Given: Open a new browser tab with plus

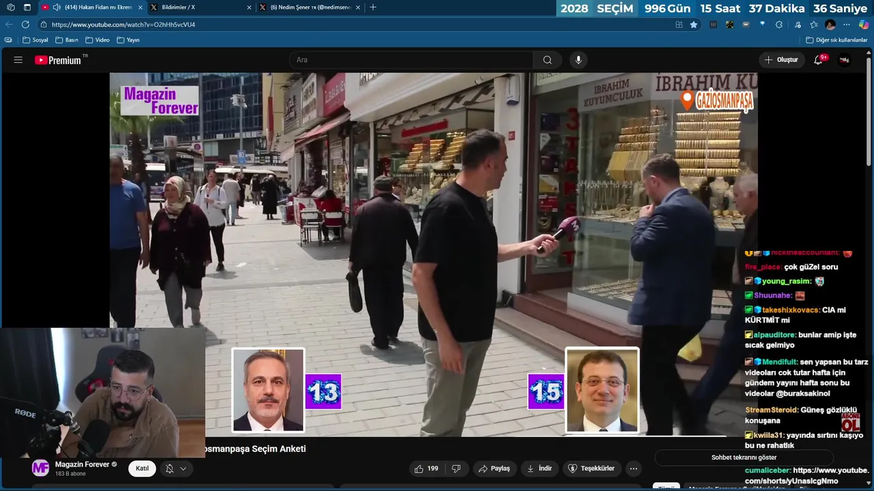Looking at the screenshot, I should (373, 7).
